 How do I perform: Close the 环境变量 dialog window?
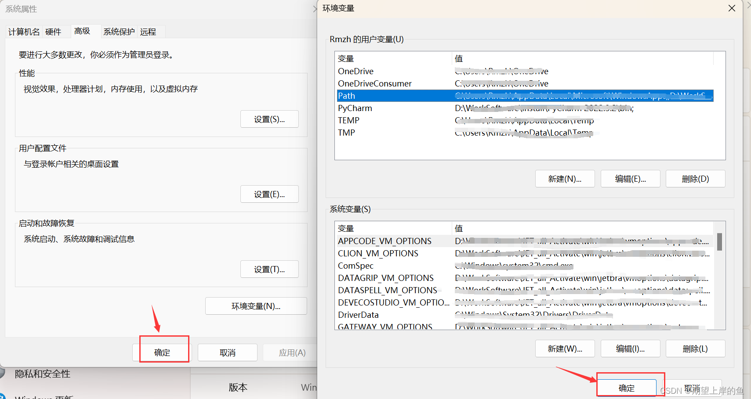pos(732,8)
